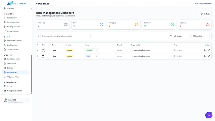Screen dimensions: 215x121
Task: Click the search magnifier icon
Action: click(39, 36)
